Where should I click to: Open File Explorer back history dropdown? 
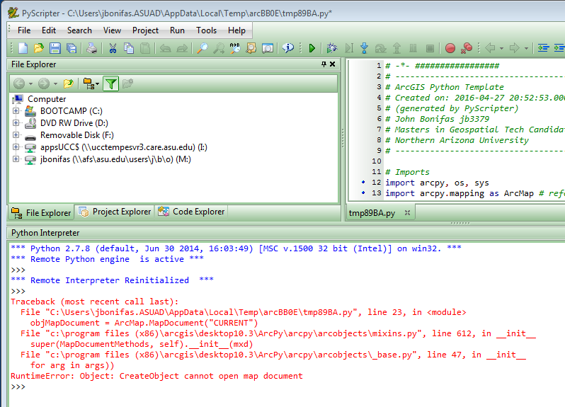pyautogui.click(x=30, y=84)
